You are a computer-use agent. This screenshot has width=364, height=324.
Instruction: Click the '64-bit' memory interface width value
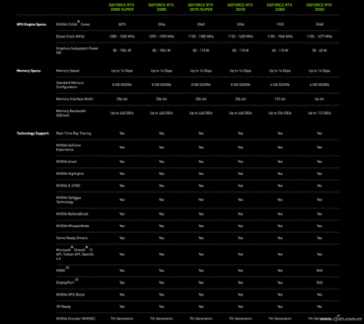point(320,99)
